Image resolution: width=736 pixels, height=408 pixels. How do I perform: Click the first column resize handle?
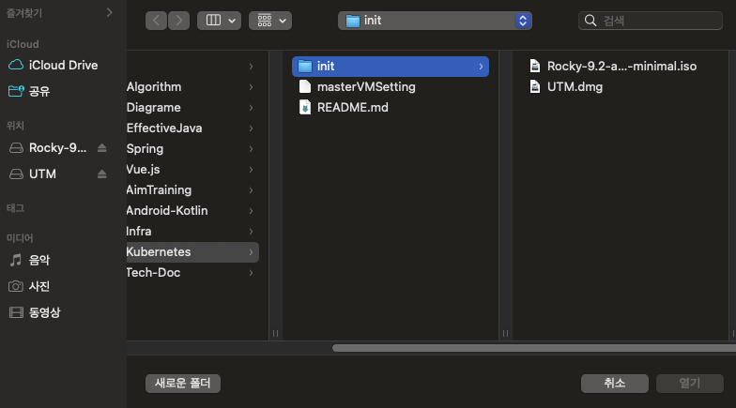pos(276,334)
